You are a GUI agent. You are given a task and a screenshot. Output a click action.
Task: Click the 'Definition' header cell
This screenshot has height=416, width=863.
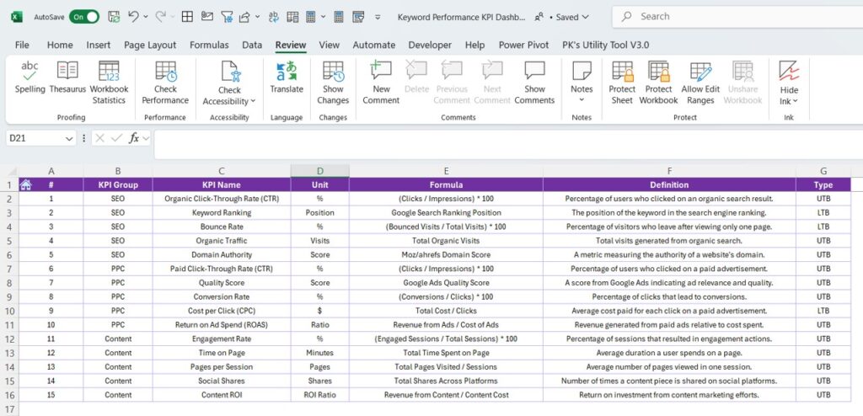(669, 185)
